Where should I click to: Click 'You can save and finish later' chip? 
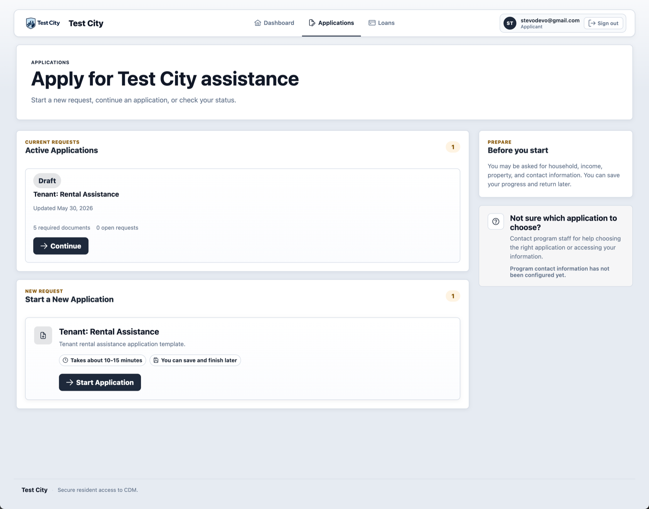pyautogui.click(x=195, y=360)
